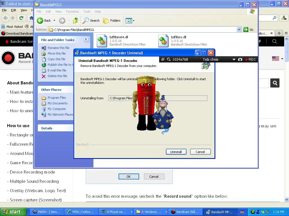Click E-mail this file task

[x=57, y=70]
